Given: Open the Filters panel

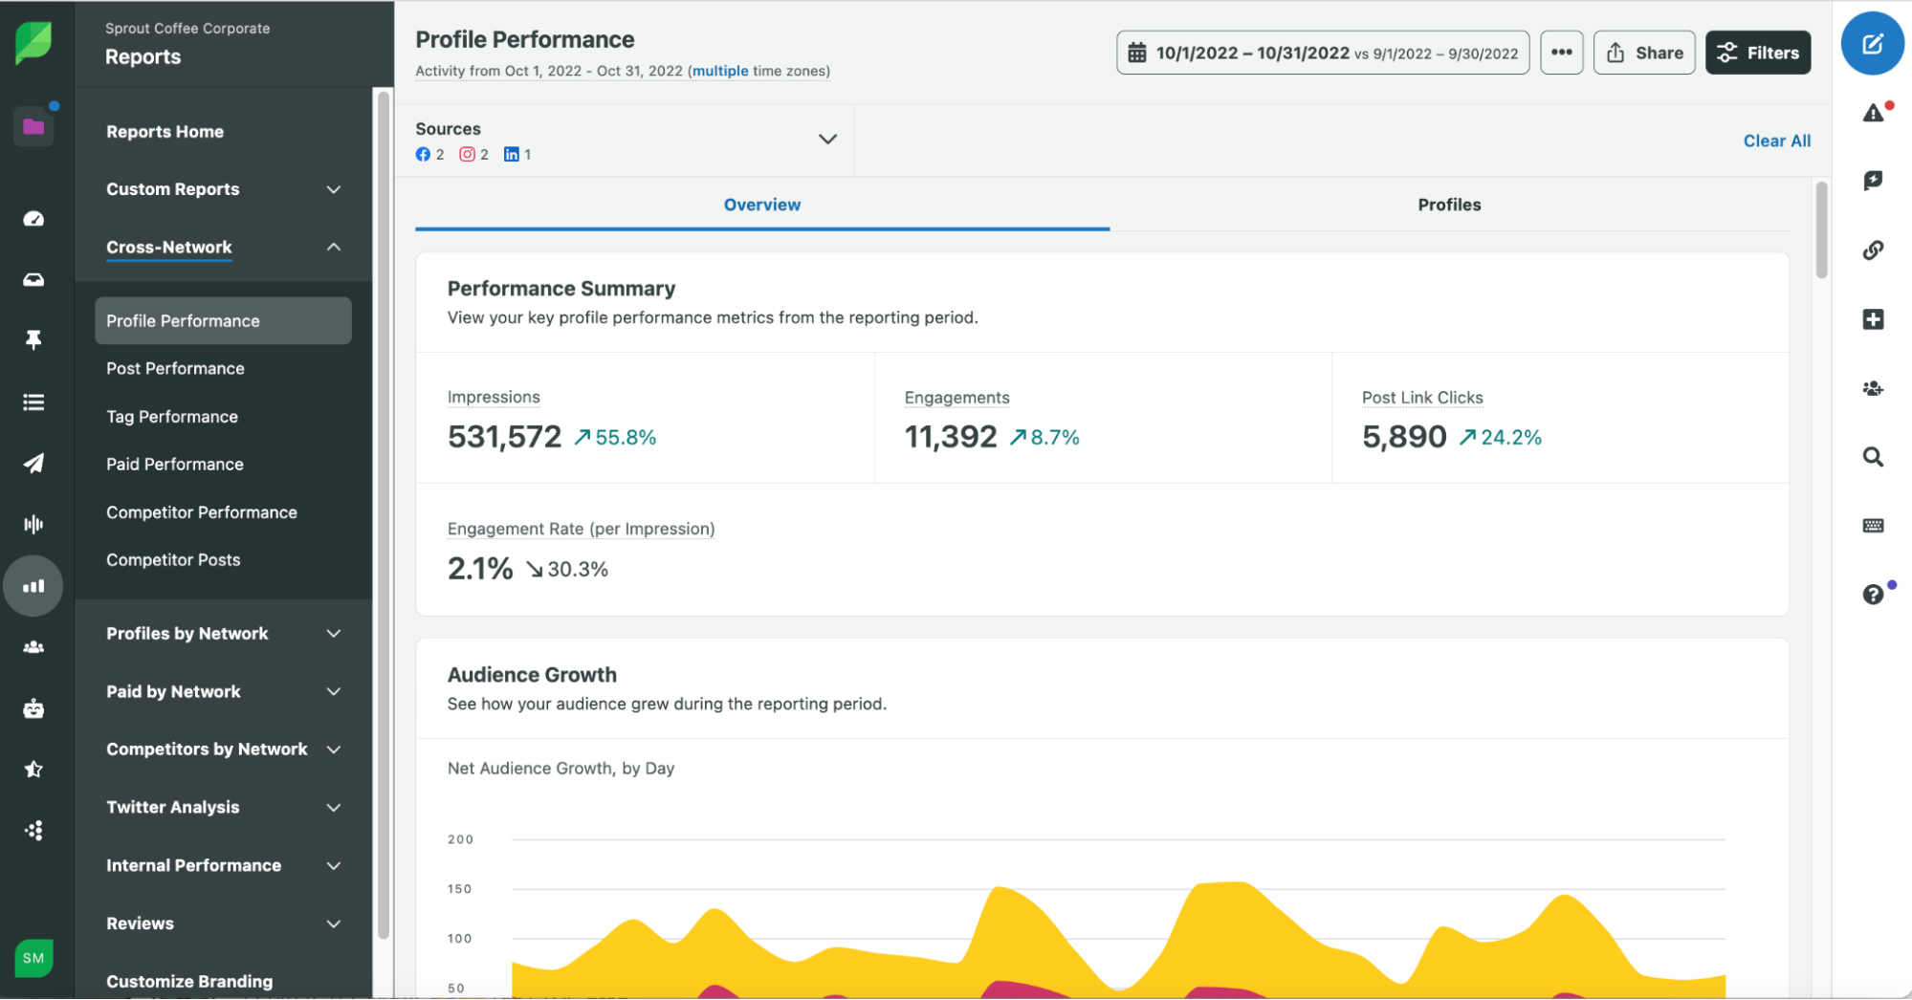Looking at the screenshot, I should (x=1758, y=53).
